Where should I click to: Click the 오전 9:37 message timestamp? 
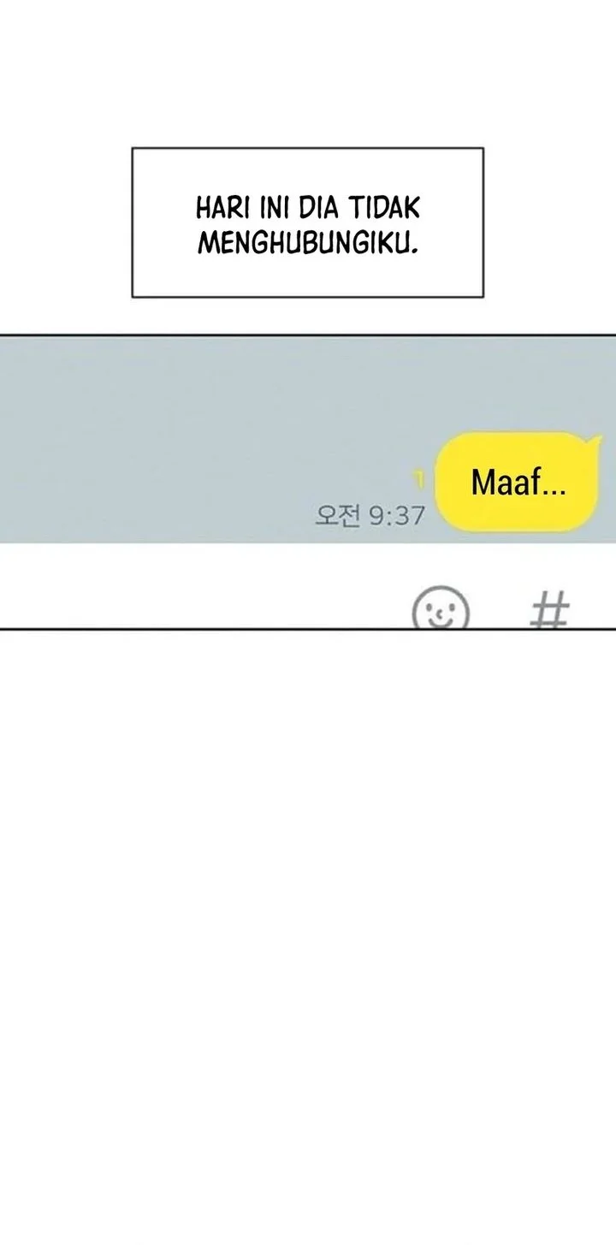tap(370, 515)
